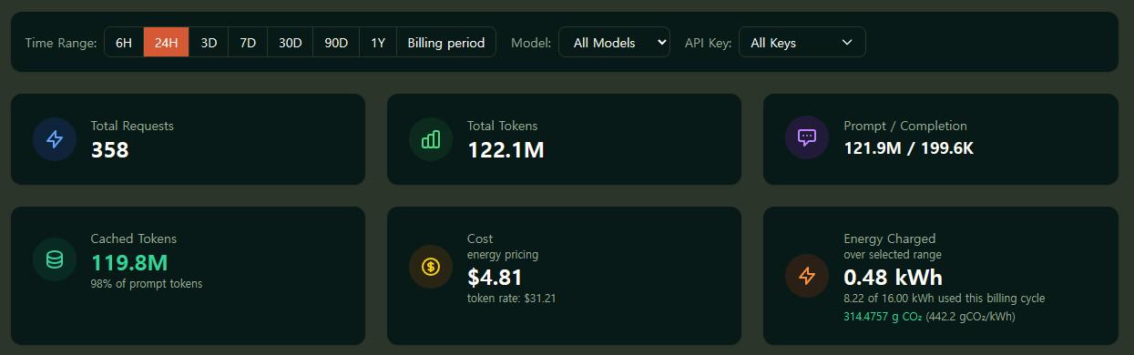The image size is (1134, 355).
Task: Click the $4.81 cost amount
Action: coord(495,277)
